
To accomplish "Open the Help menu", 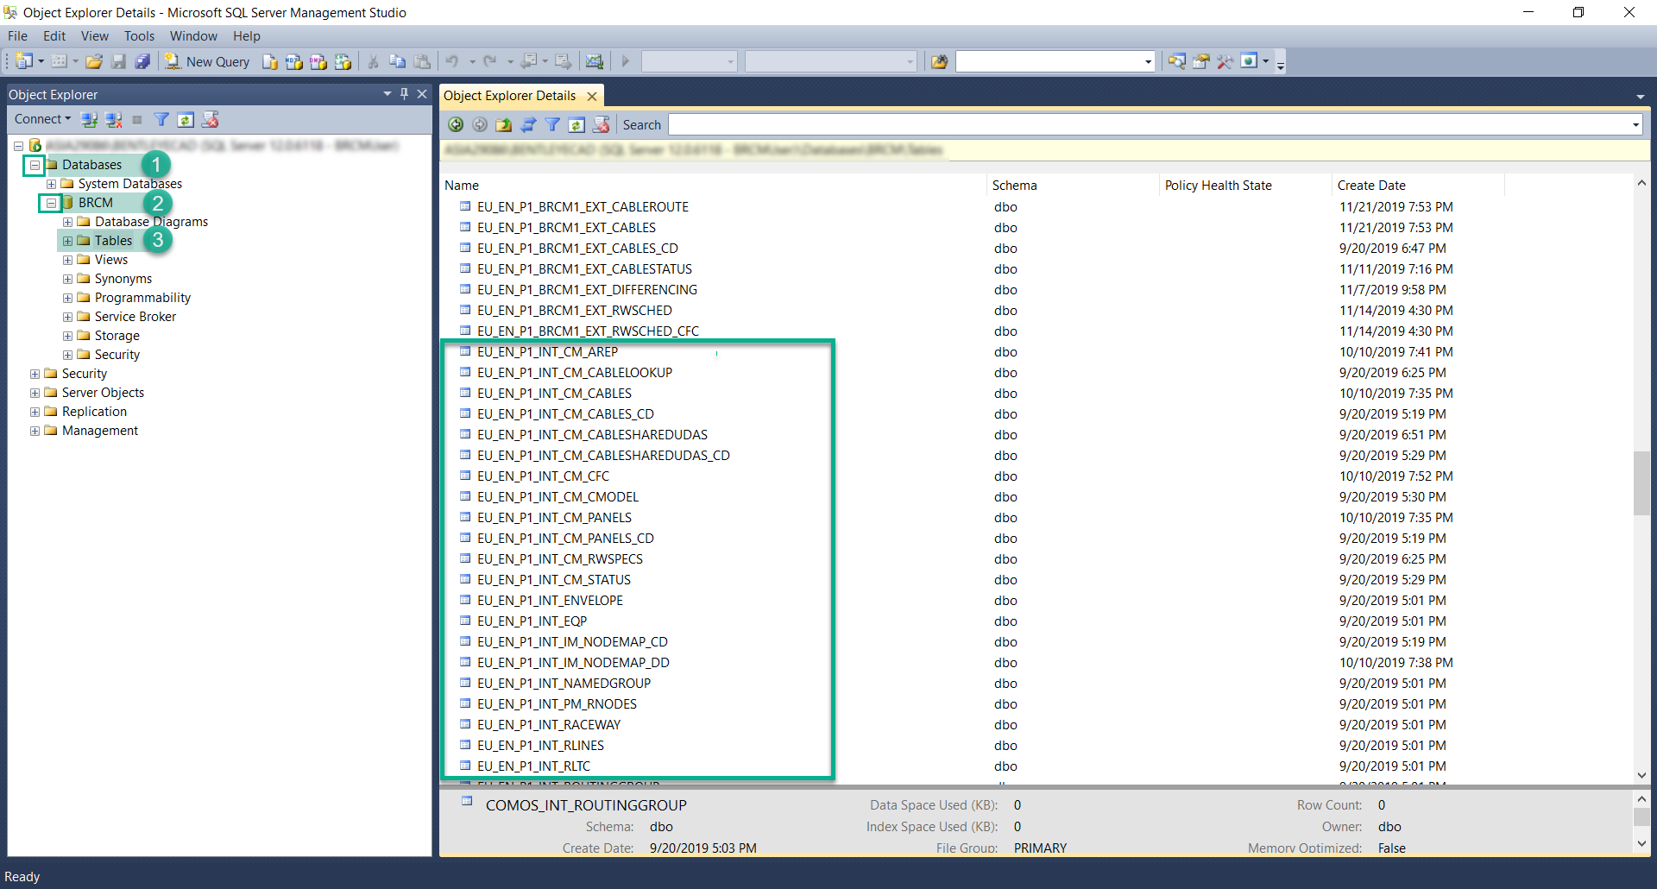I will click(246, 36).
